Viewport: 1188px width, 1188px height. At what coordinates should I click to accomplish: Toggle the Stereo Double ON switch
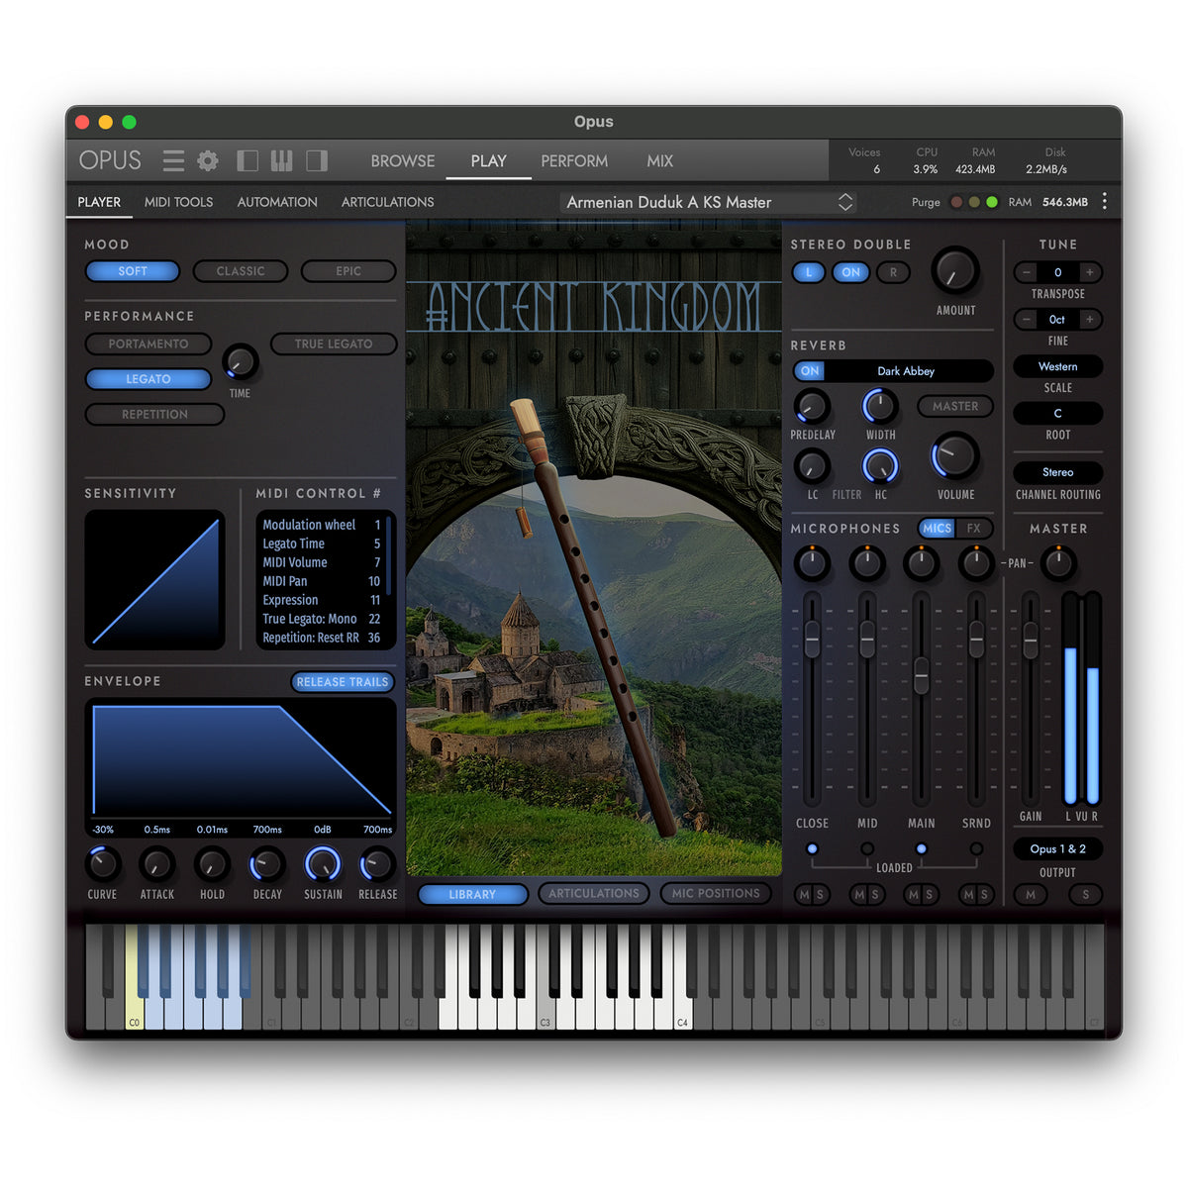point(851,272)
